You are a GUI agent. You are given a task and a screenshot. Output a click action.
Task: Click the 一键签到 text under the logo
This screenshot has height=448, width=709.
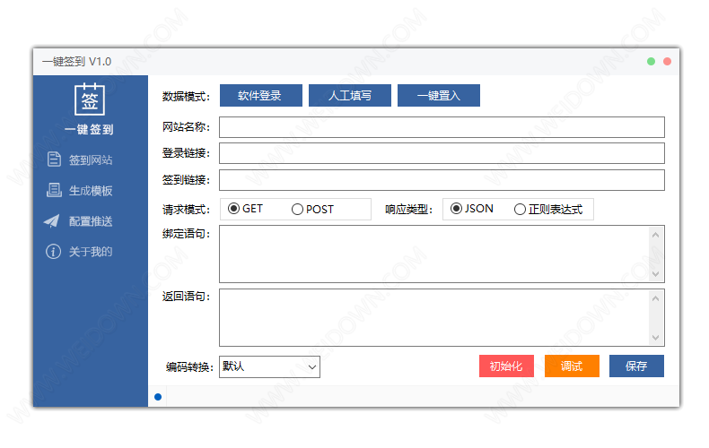(89, 130)
